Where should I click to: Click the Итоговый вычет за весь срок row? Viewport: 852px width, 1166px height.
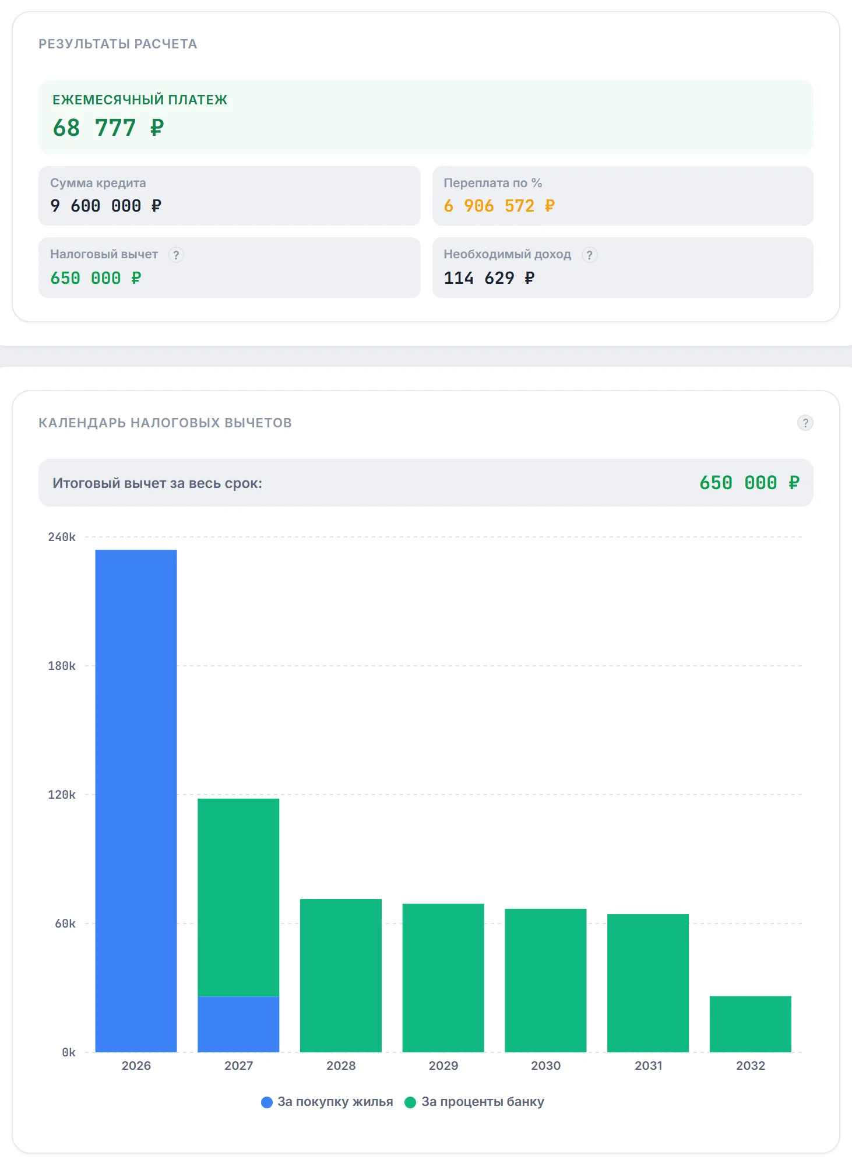[x=425, y=483]
